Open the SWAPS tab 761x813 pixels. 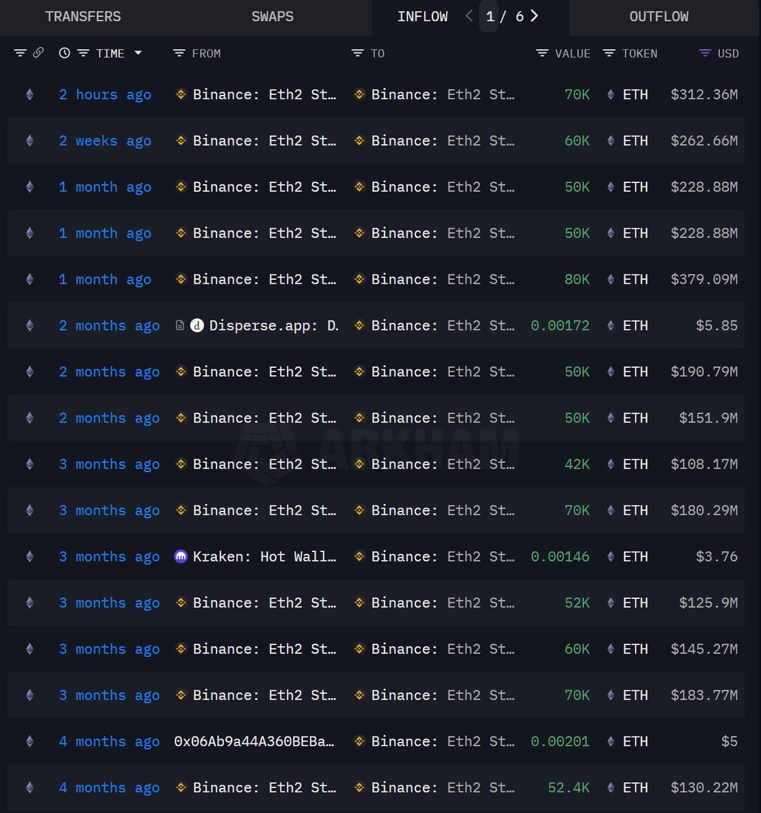click(272, 16)
